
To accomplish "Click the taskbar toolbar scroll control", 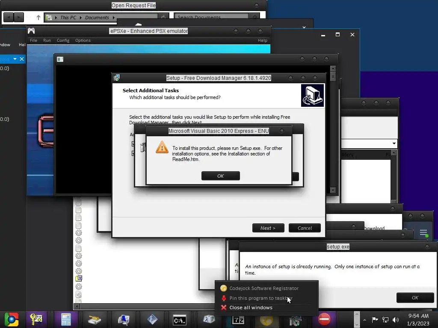I will 356,319.
